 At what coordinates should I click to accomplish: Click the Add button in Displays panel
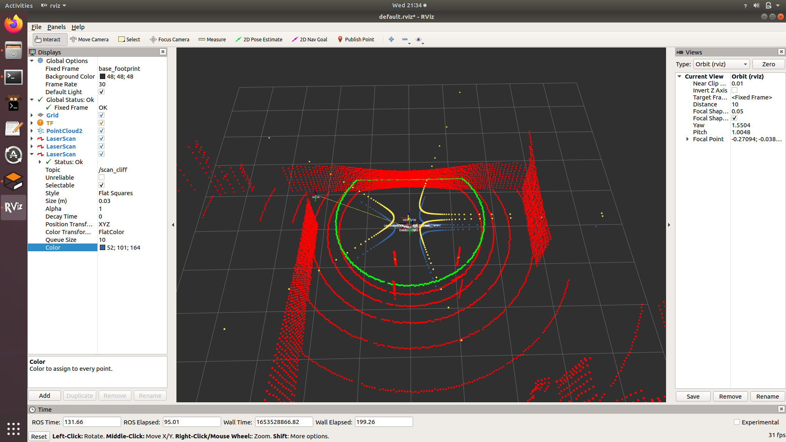[44, 395]
